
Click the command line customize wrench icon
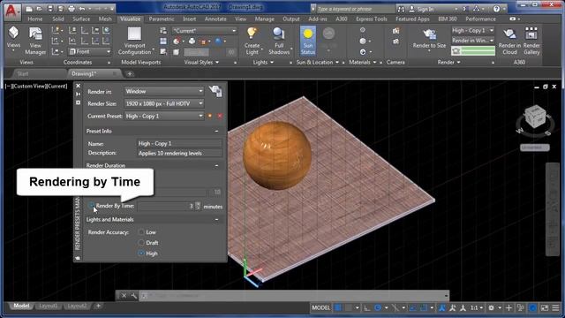coord(133,296)
